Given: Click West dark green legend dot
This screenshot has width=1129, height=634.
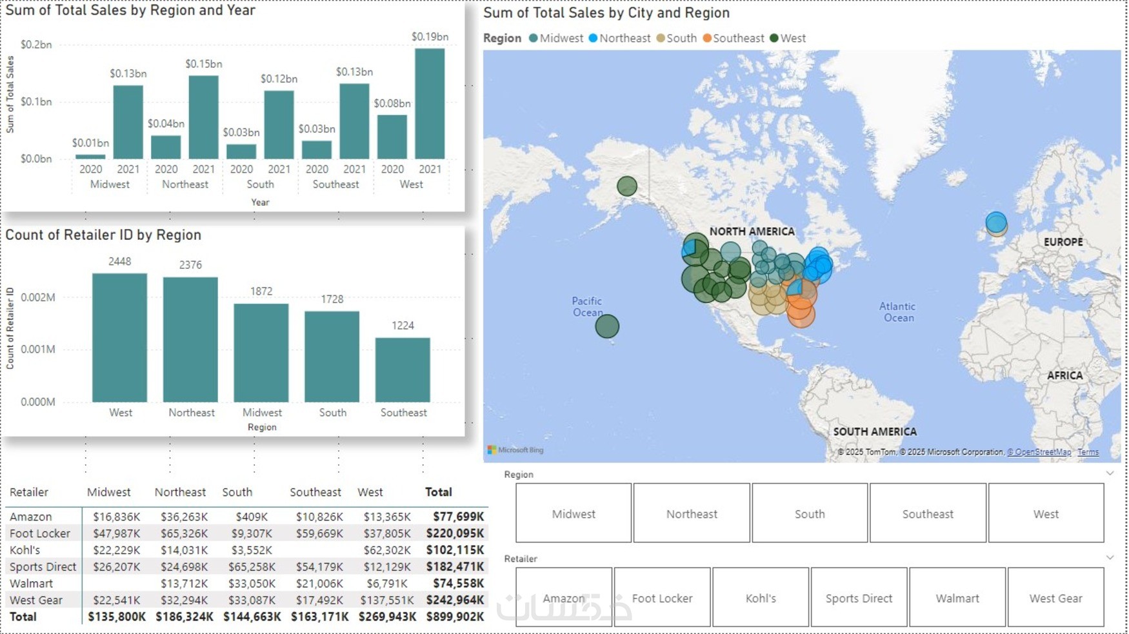Looking at the screenshot, I should [x=774, y=38].
